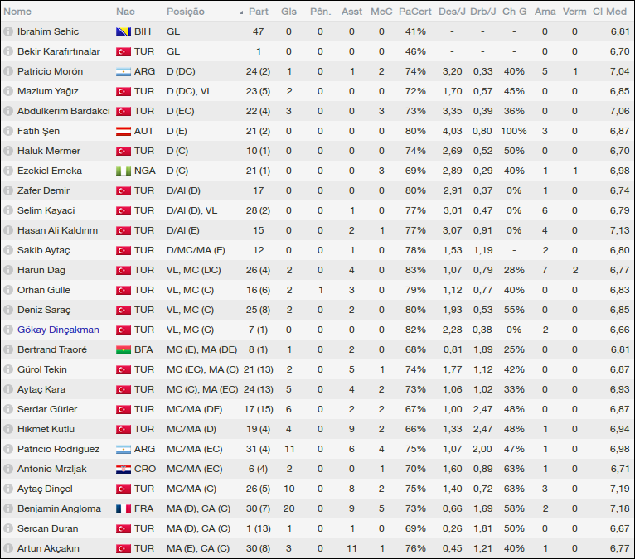Click Benjamin Angloma's info icon
The height and width of the screenshot is (559, 635).
(8, 508)
